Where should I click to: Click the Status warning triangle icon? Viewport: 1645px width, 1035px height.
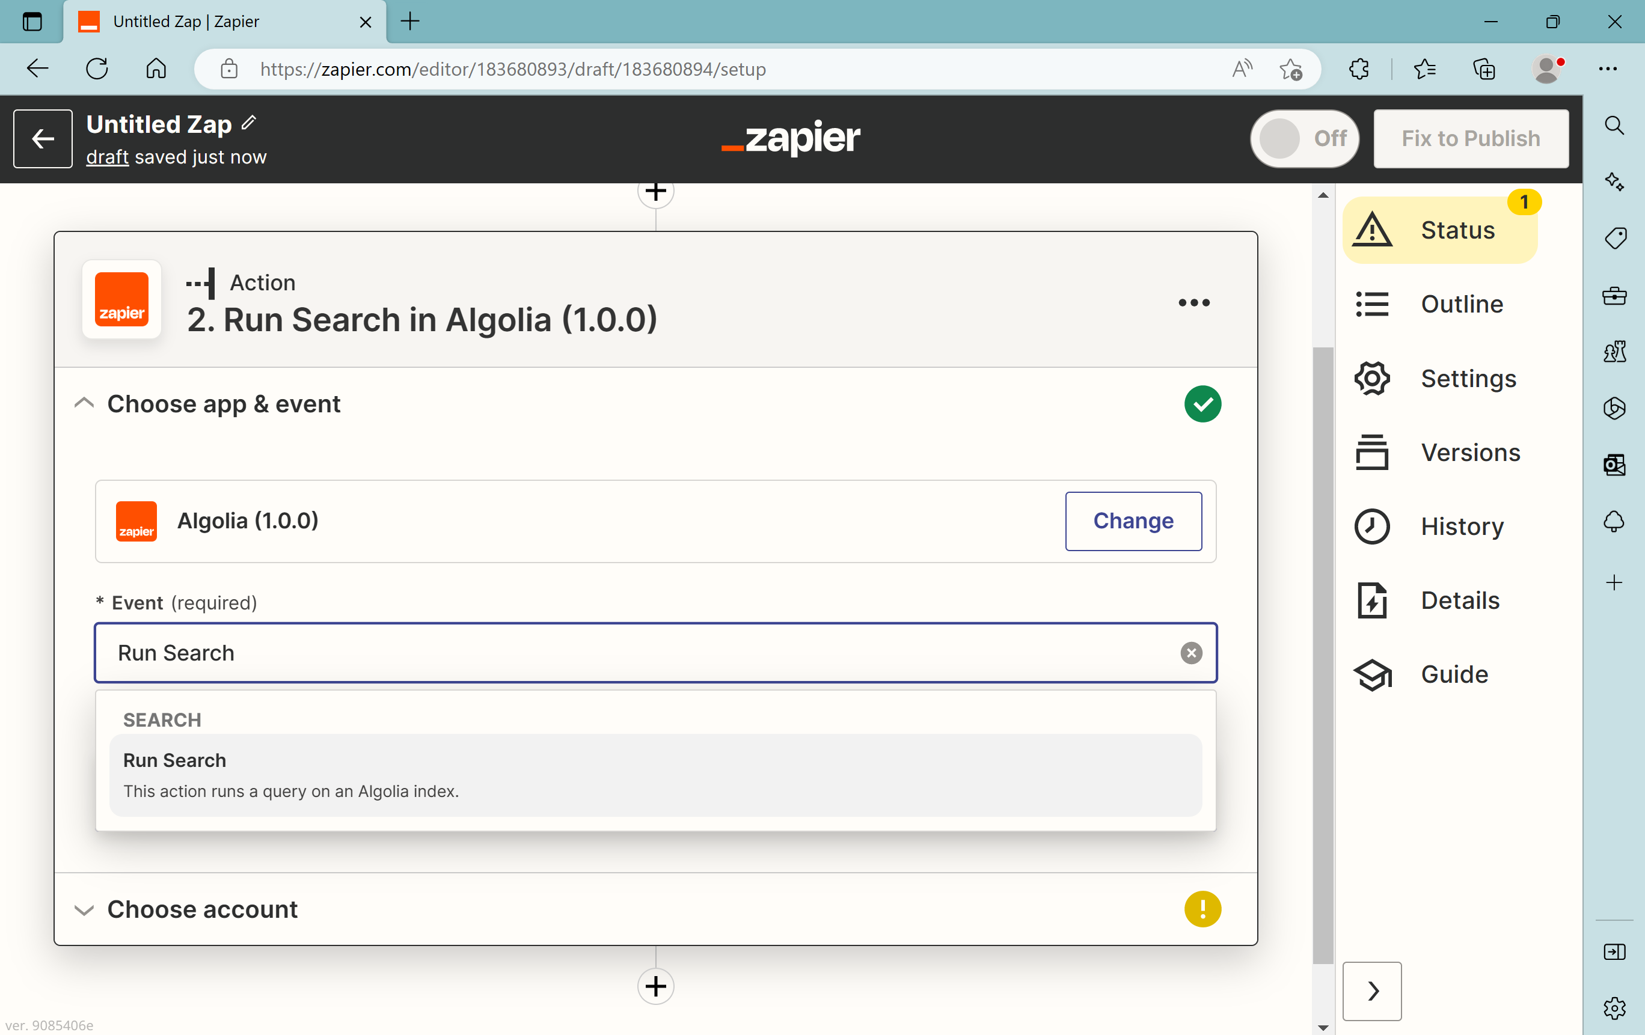coord(1372,230)
